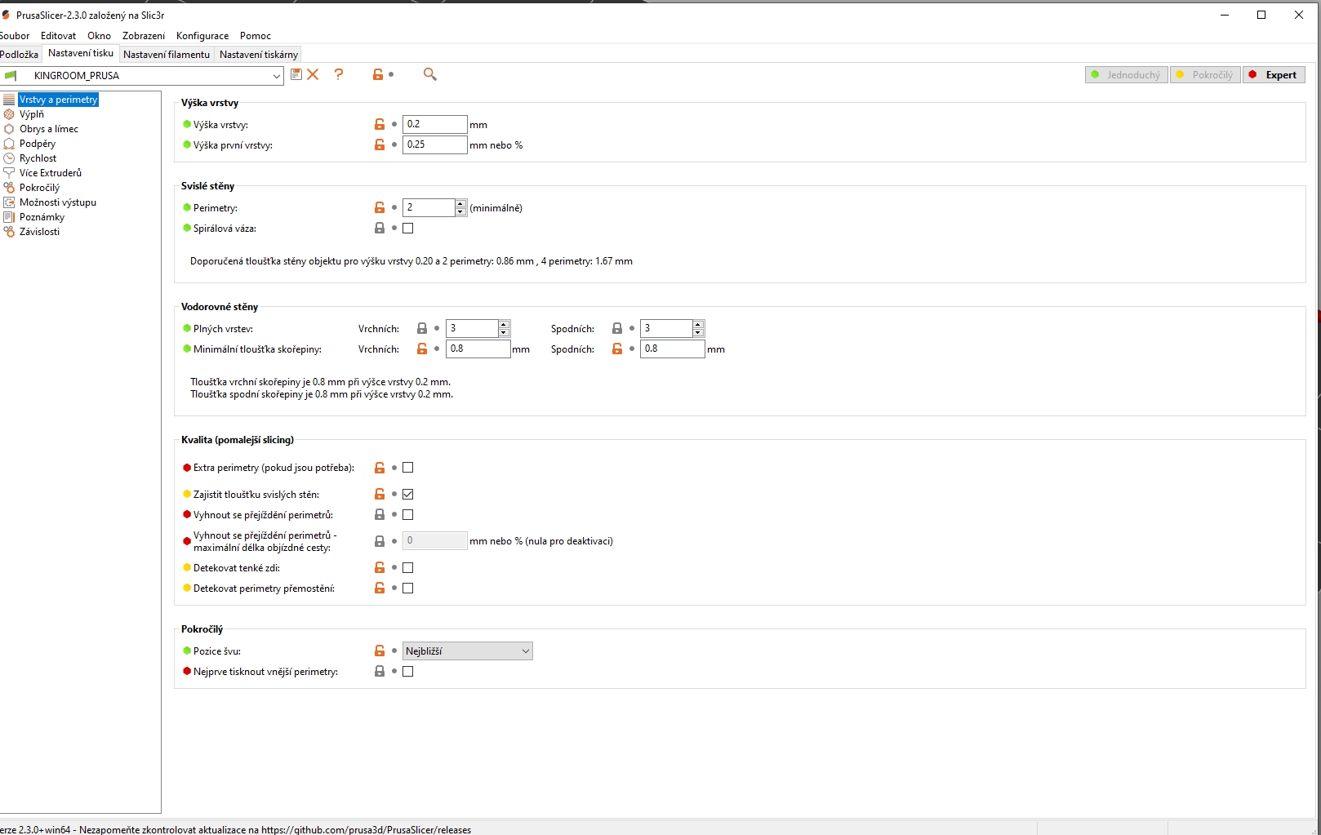
Task: Click the red X delete preset icon
Action: [x=313, y=74]
